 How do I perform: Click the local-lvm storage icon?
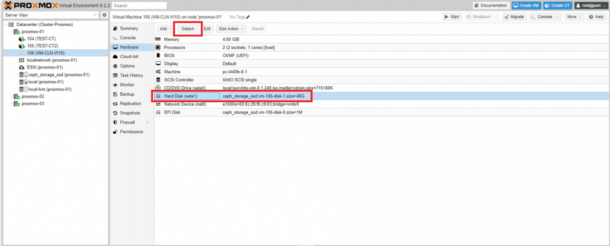(22, 89)
